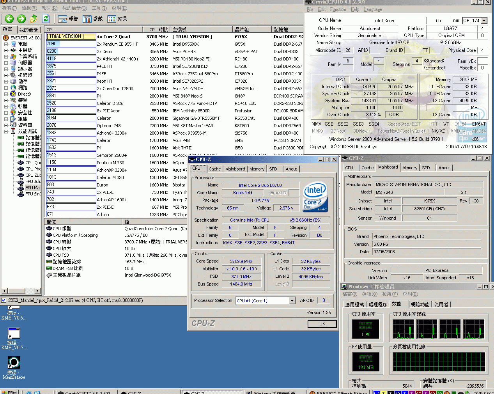The height and width of the screenshot is (394, 494).
Task: Select the 裝置 devices icon in the tree
Action: 13,100
